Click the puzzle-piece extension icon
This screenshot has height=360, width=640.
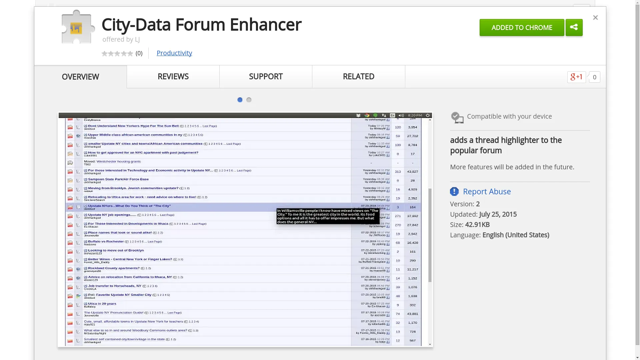(x=77, y=27)
